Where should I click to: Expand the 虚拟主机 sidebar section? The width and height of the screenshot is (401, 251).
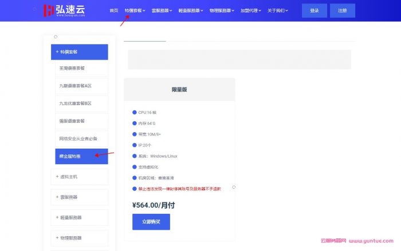(79, 177)
